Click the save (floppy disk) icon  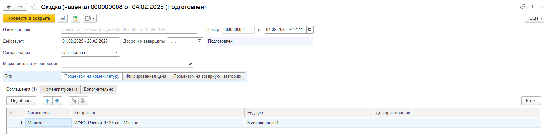[63, 18]
